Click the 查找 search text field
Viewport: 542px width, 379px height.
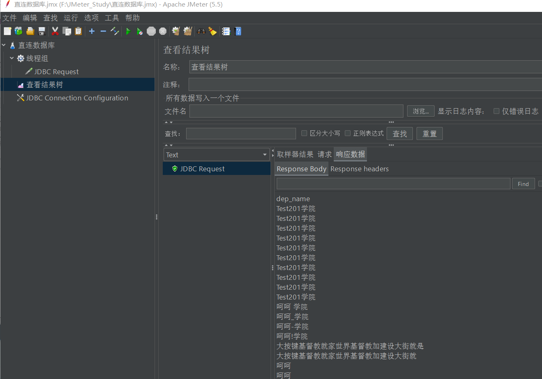coord(241,134)
